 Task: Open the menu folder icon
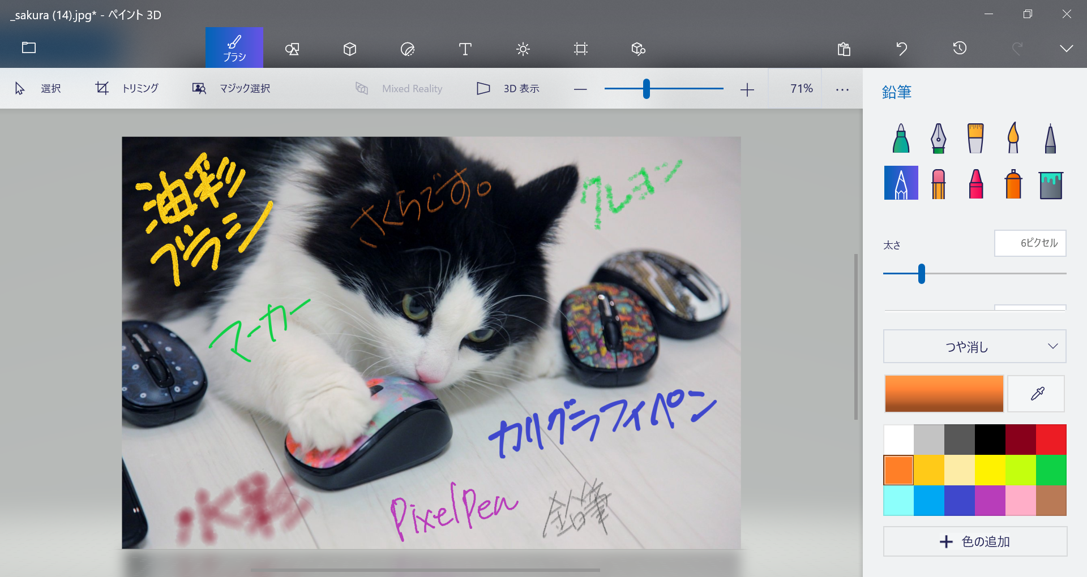point(29,48)
